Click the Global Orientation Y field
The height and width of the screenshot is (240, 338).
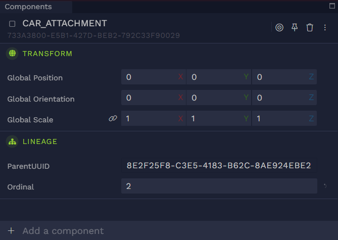[215, 98]
